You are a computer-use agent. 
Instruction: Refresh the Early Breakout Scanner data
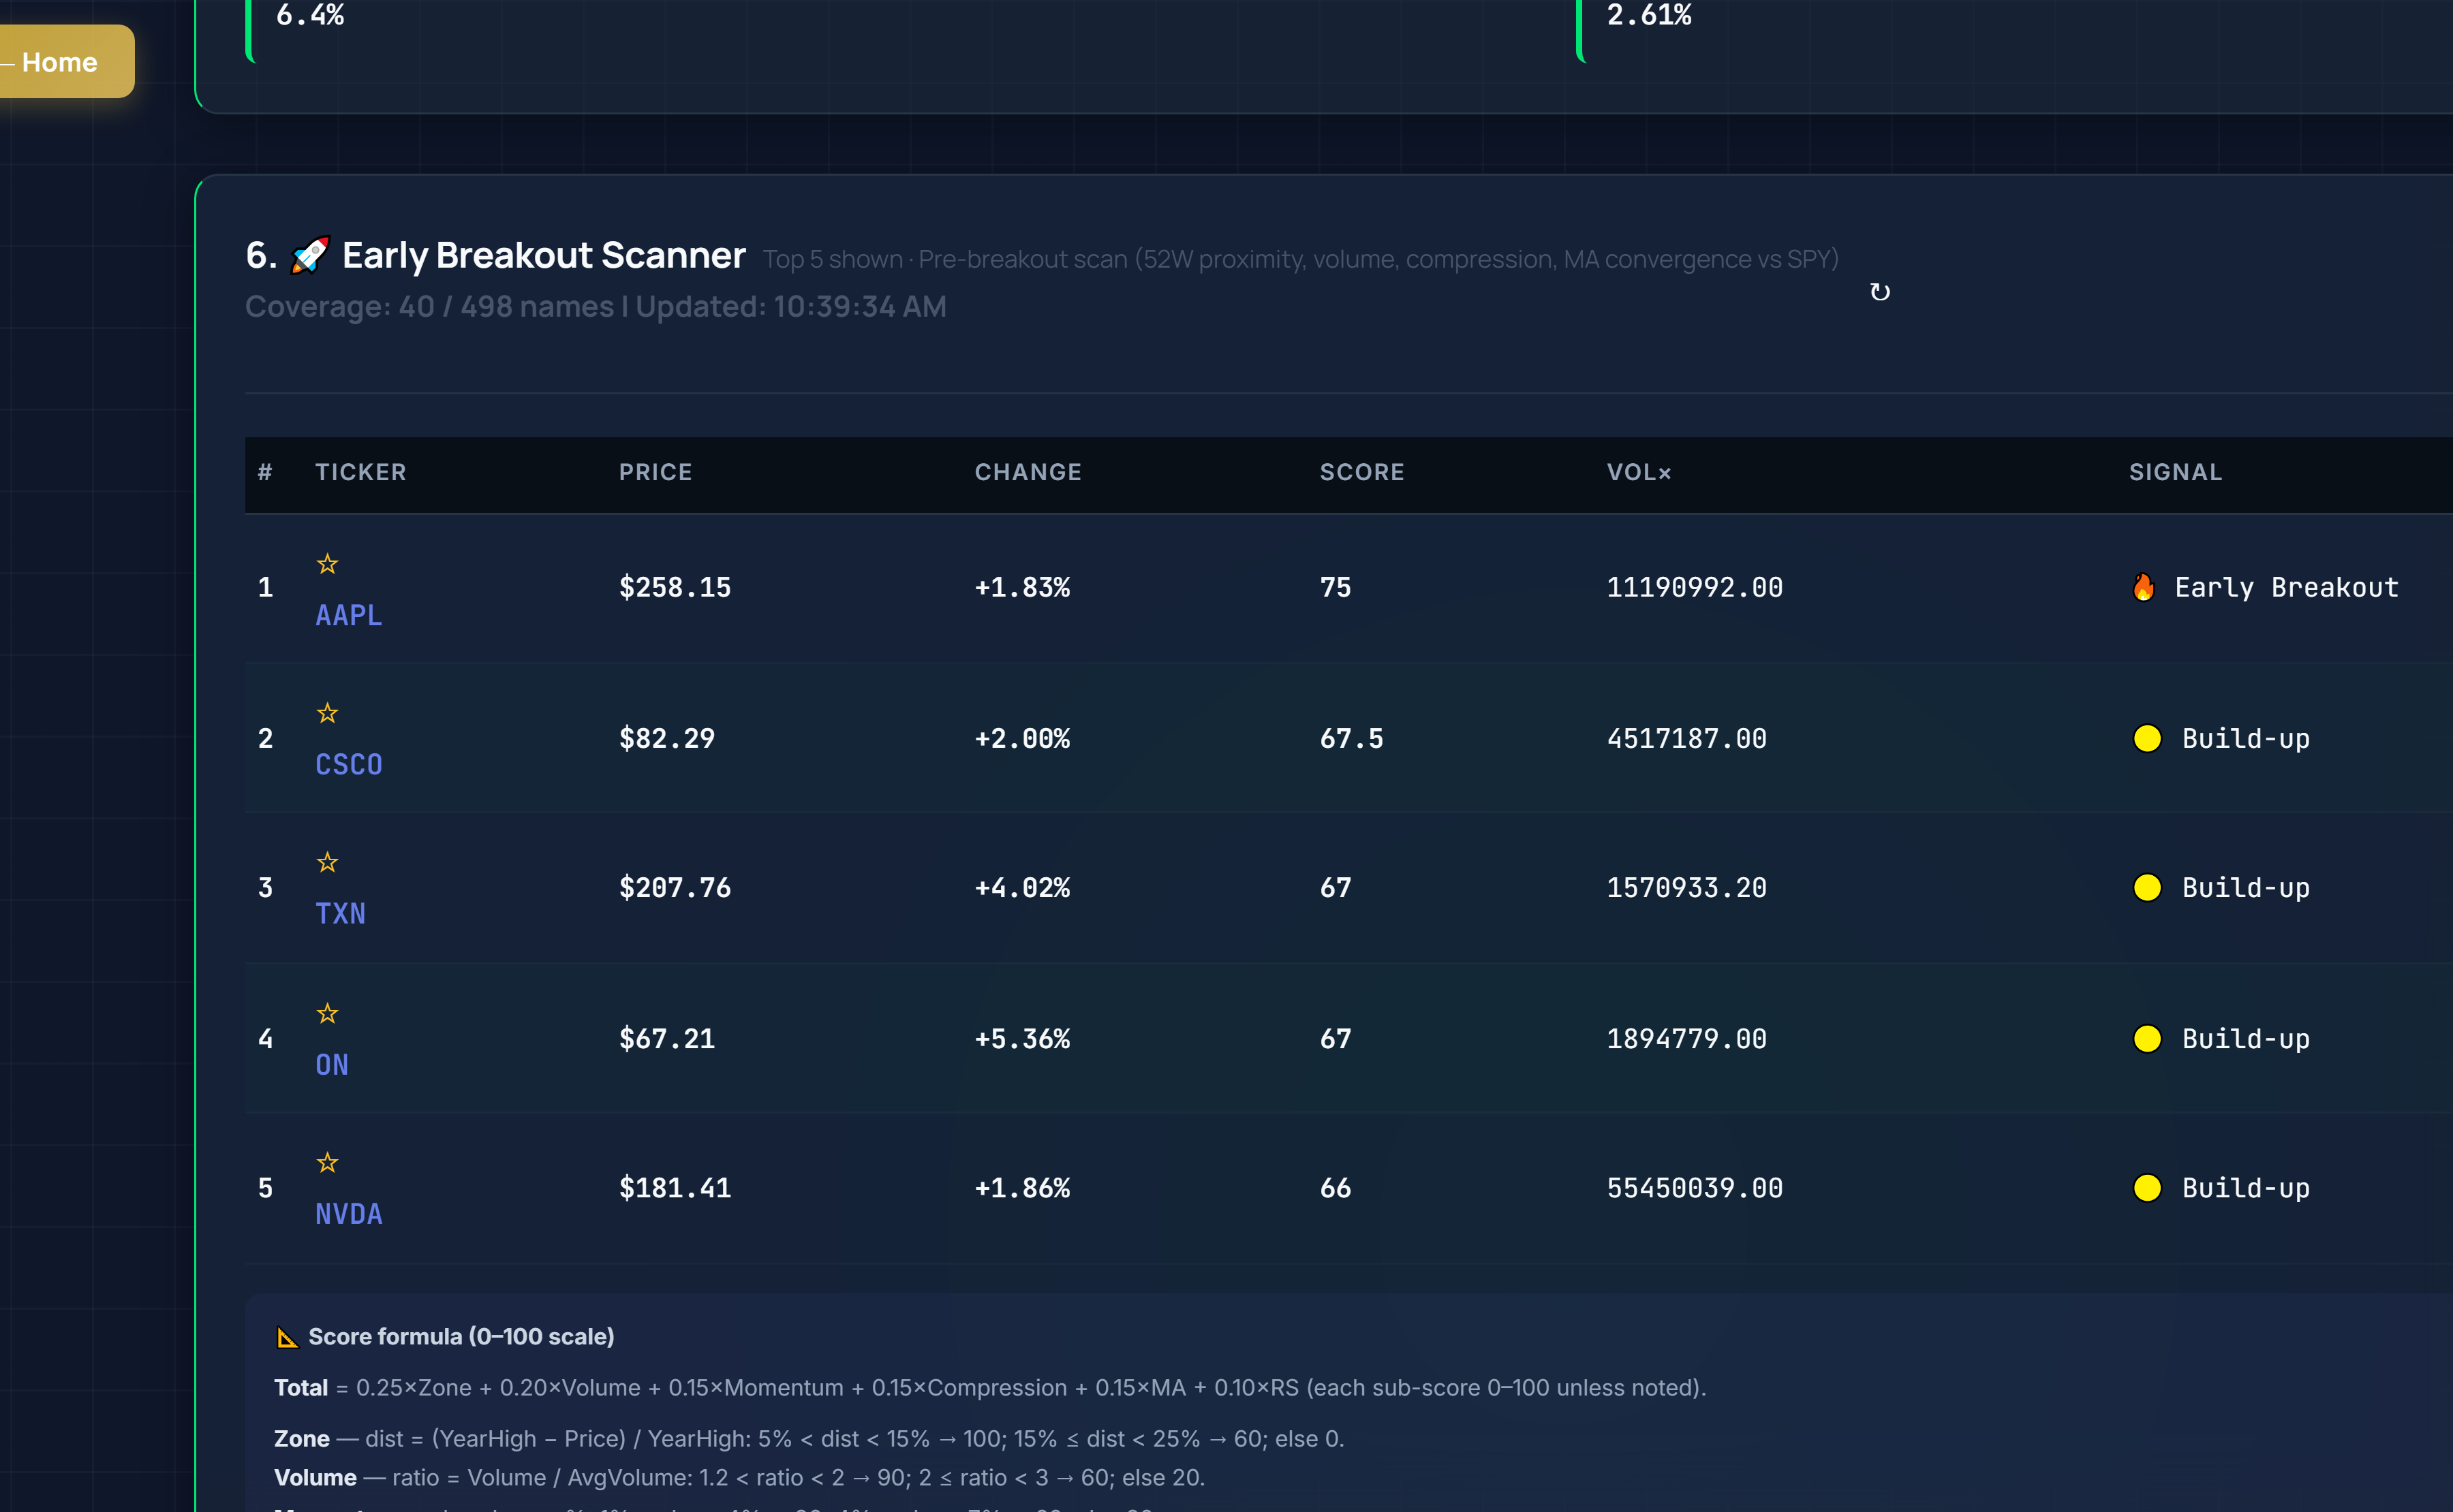[x=1880, y=291]
